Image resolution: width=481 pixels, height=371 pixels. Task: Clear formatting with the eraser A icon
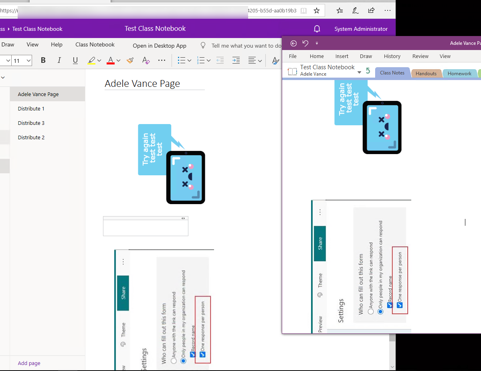pos(146,60)
